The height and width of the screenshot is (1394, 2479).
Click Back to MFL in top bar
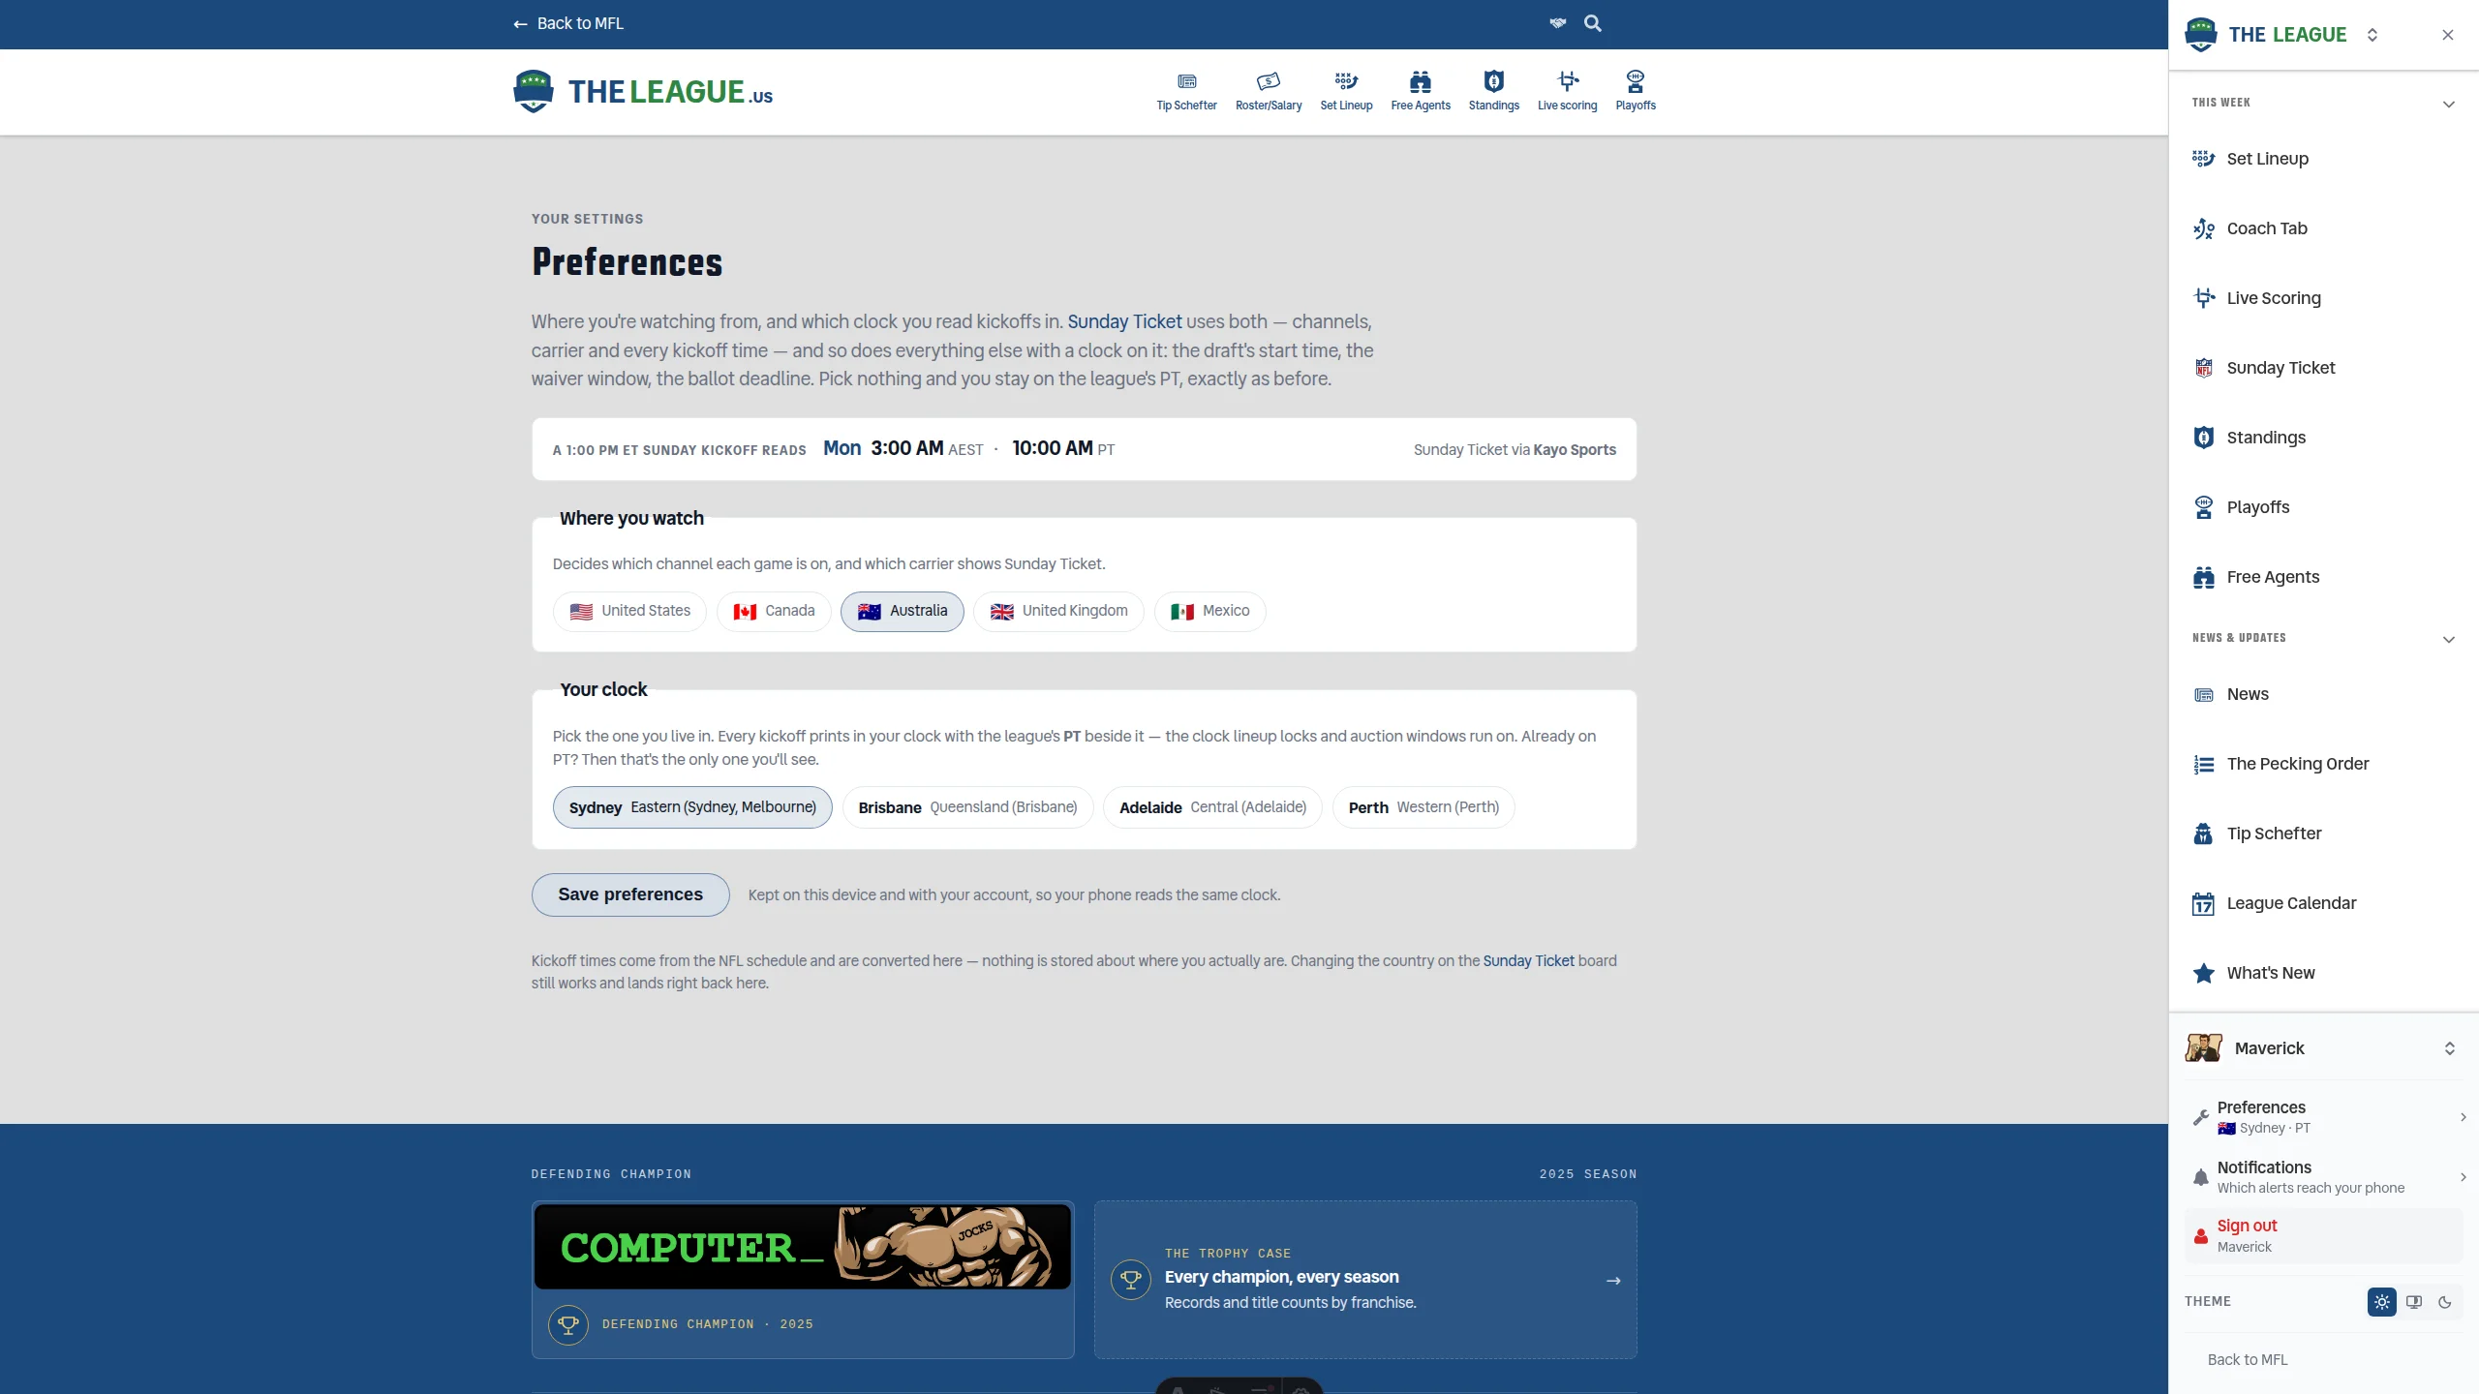tap(568, 23)
